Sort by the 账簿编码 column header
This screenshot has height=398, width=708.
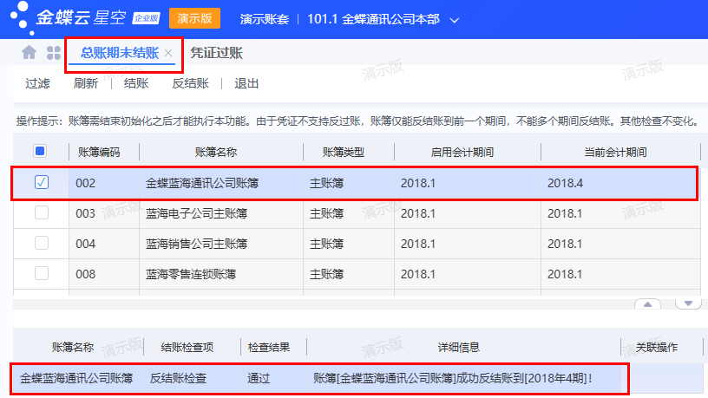(99, 152)
